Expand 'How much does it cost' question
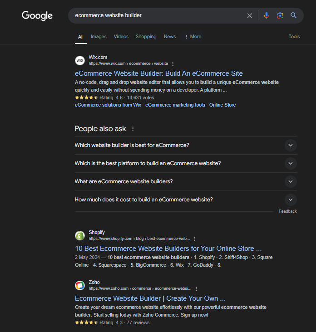This screenshot has height=332, width=316. (x=186, y=200)
